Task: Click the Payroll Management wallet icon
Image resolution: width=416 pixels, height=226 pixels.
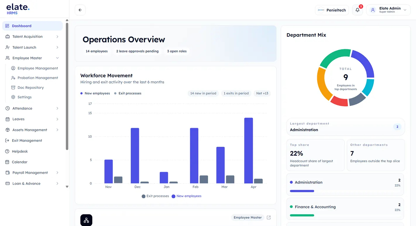Action: [x=8, y=173]
